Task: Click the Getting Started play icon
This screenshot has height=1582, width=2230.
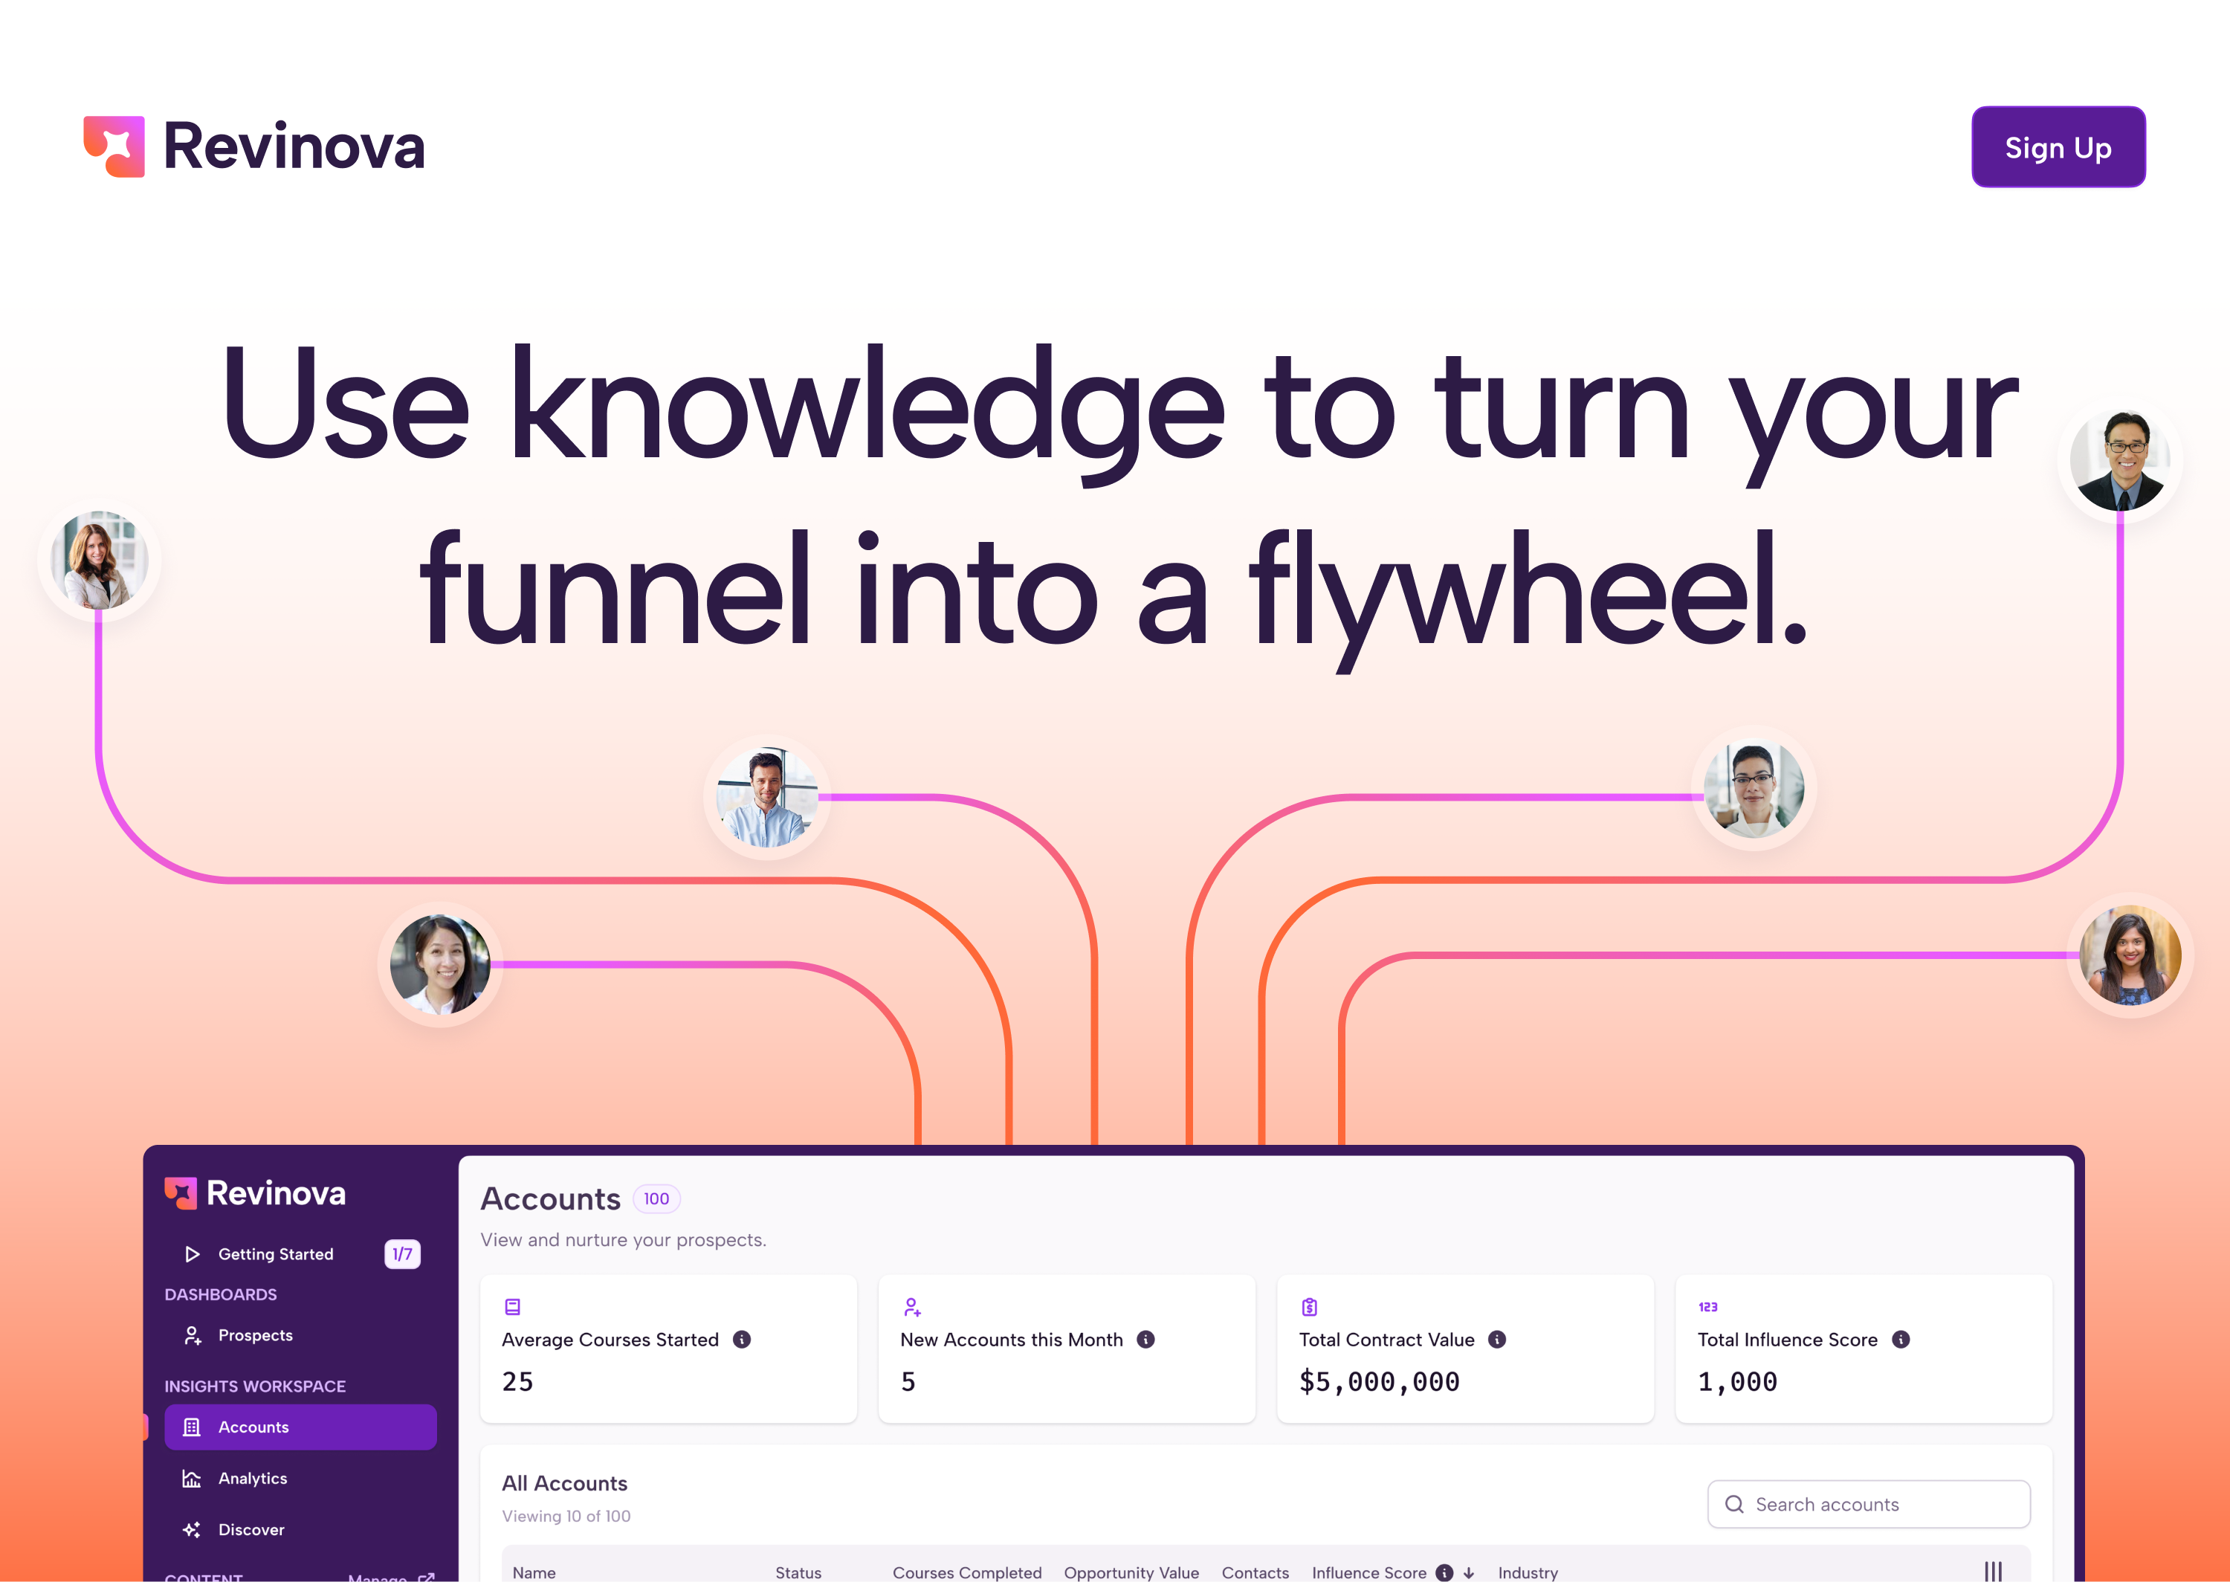Action: tap(192, 1253)
